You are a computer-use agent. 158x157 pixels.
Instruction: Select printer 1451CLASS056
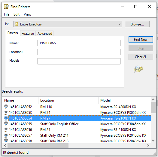[20, 130]
